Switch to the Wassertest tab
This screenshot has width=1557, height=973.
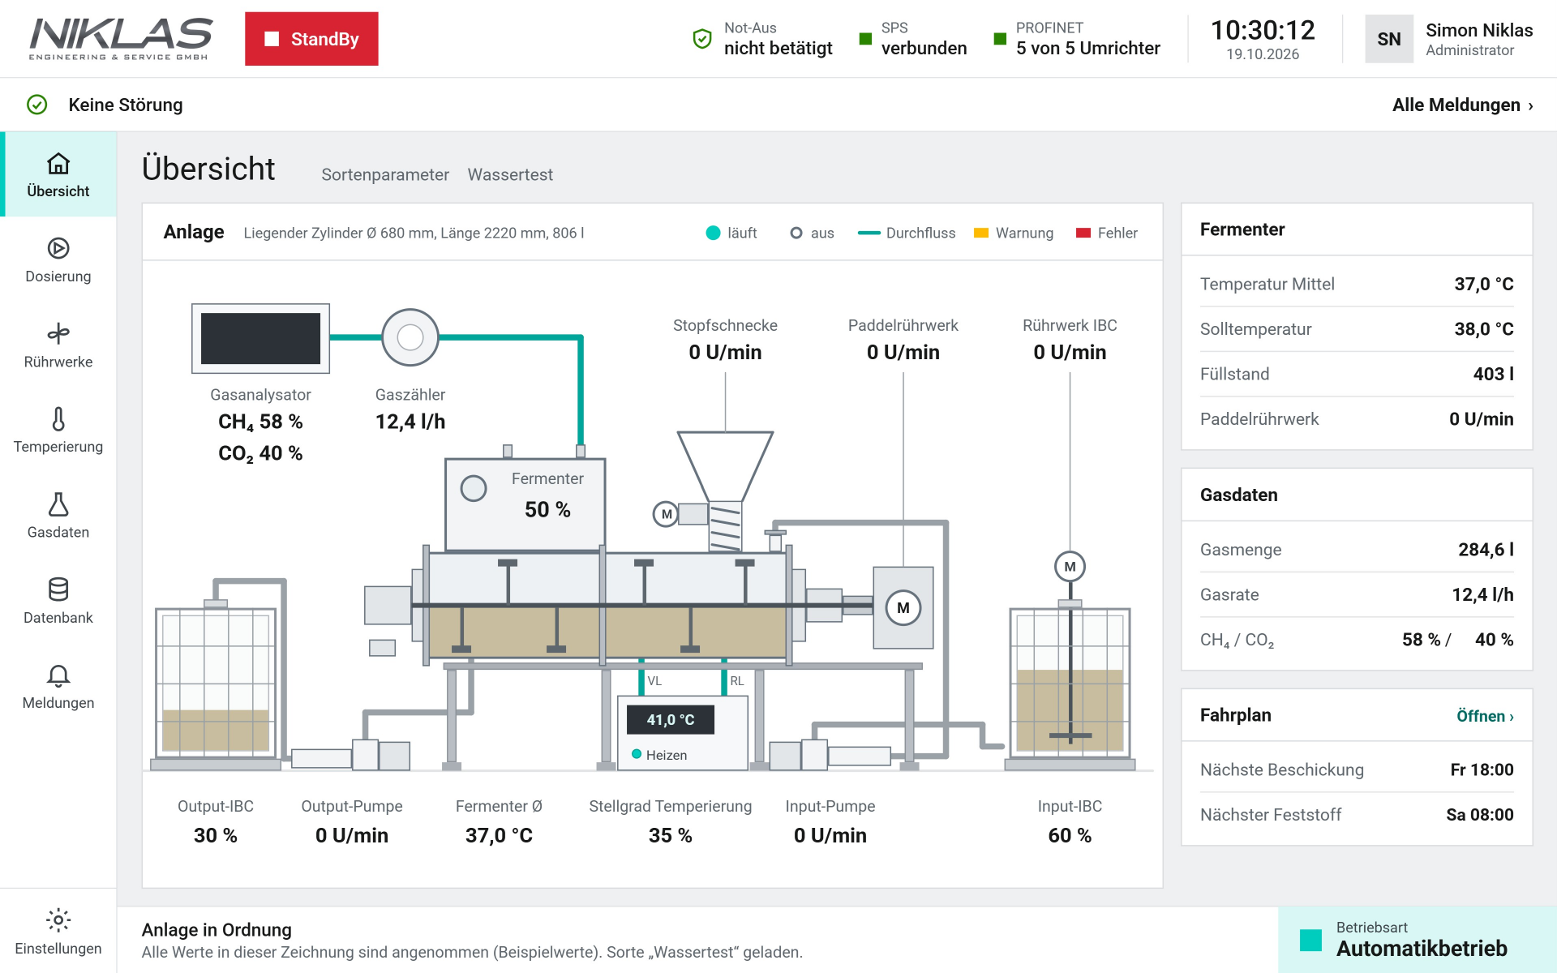(x=510, y=174)
